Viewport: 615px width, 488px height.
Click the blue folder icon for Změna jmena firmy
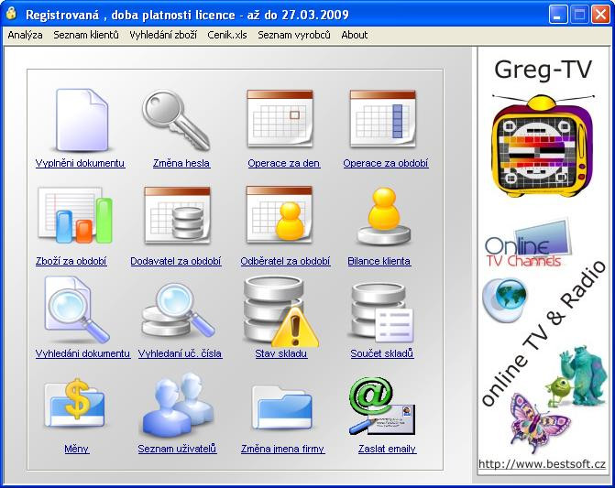coord(282,407)
